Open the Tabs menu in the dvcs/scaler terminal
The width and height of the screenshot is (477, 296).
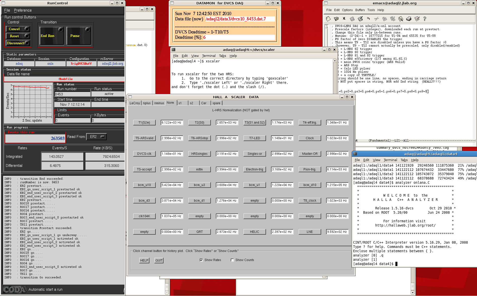(x=222, y=56)
